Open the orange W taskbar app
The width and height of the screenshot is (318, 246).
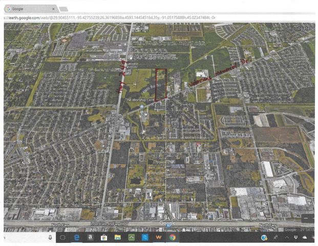(159, 237)
